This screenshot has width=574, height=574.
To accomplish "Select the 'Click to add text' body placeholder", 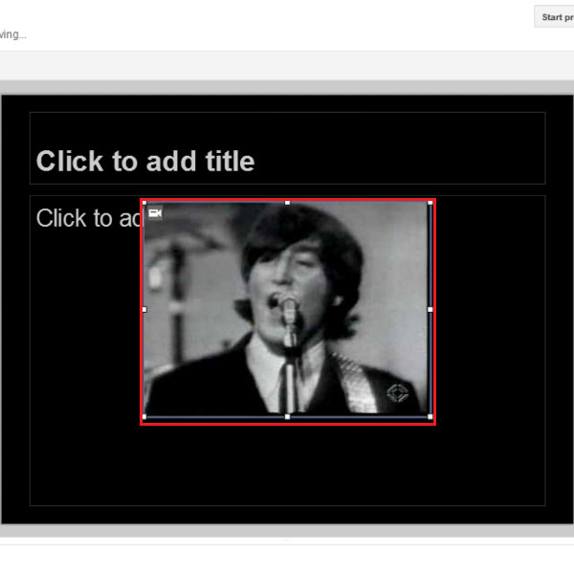I will point(287,351).
